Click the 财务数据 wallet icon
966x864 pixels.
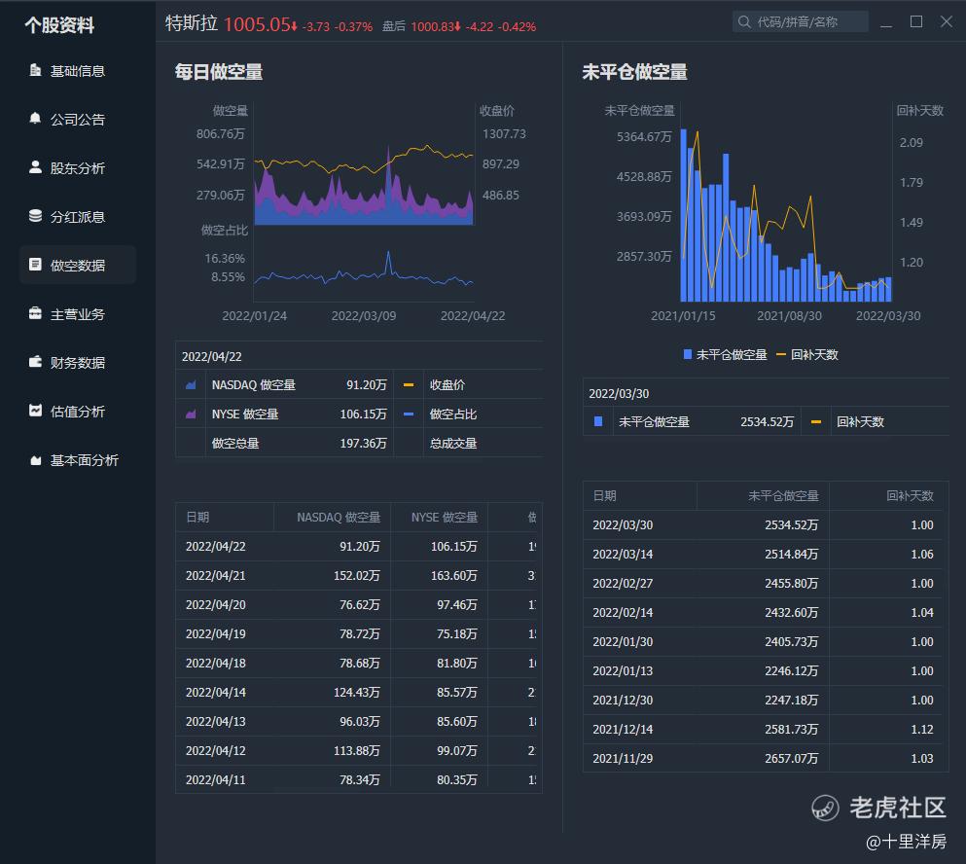click(35, 362)
